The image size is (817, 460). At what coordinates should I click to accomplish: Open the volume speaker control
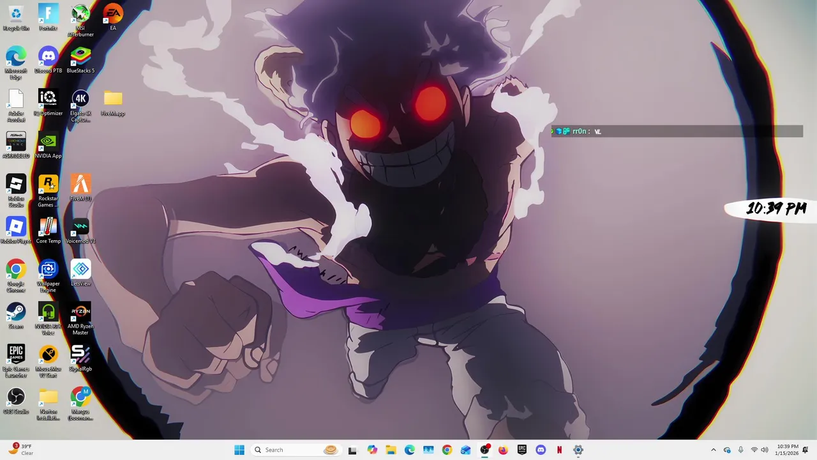pos(765,450)
